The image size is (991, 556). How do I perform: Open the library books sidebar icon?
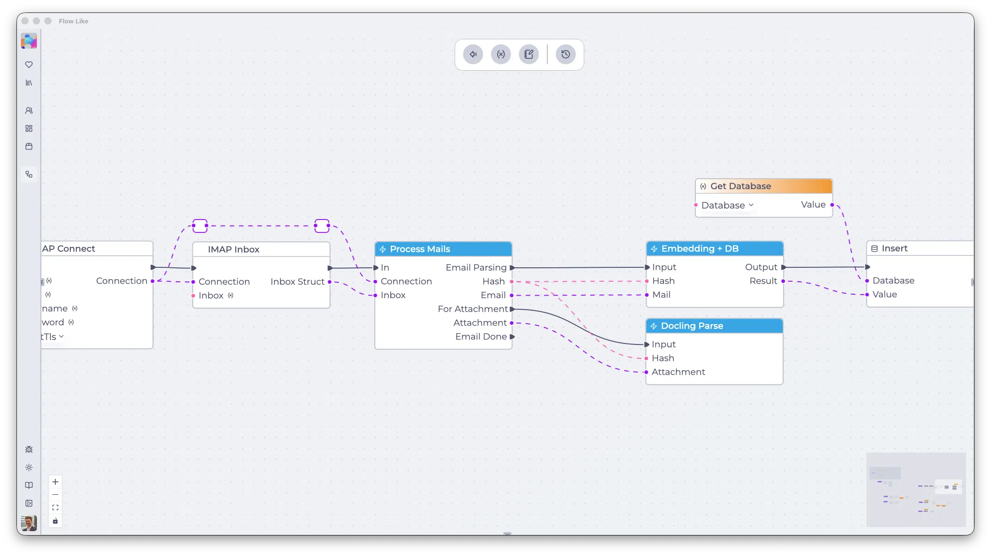point(29,83)
